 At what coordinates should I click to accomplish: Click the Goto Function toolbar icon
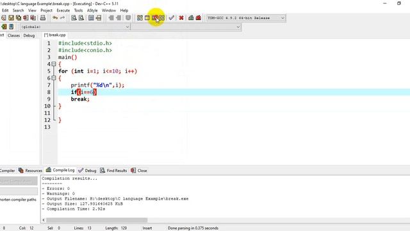[91, 18]
